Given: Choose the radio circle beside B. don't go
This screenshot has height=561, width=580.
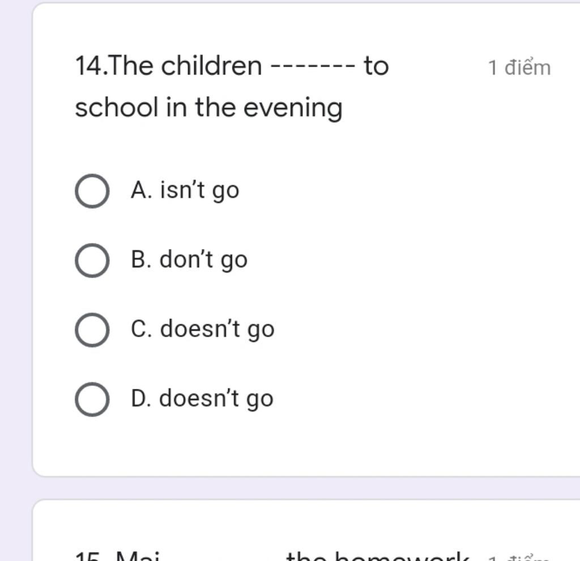Looking at the screenshot, I should (92, 260).
